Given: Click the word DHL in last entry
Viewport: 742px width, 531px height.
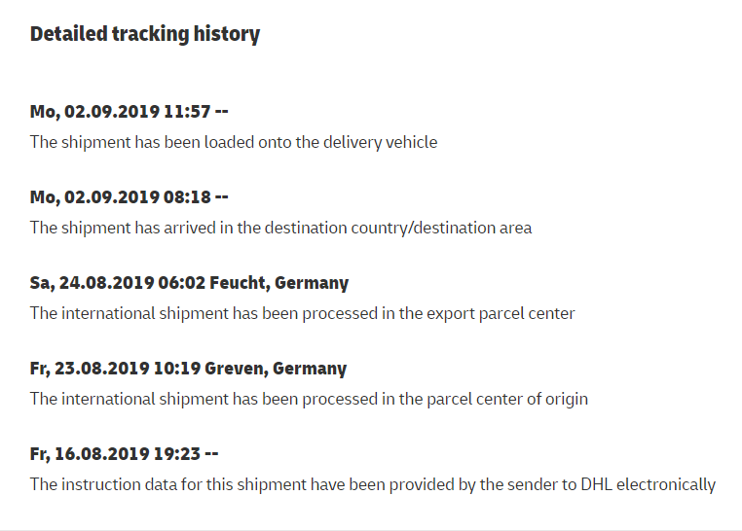Looking at the screenshot, I should (596, 484).
